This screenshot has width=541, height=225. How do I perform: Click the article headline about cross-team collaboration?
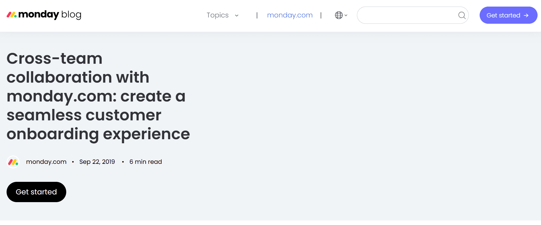click(x=98, y=96)
